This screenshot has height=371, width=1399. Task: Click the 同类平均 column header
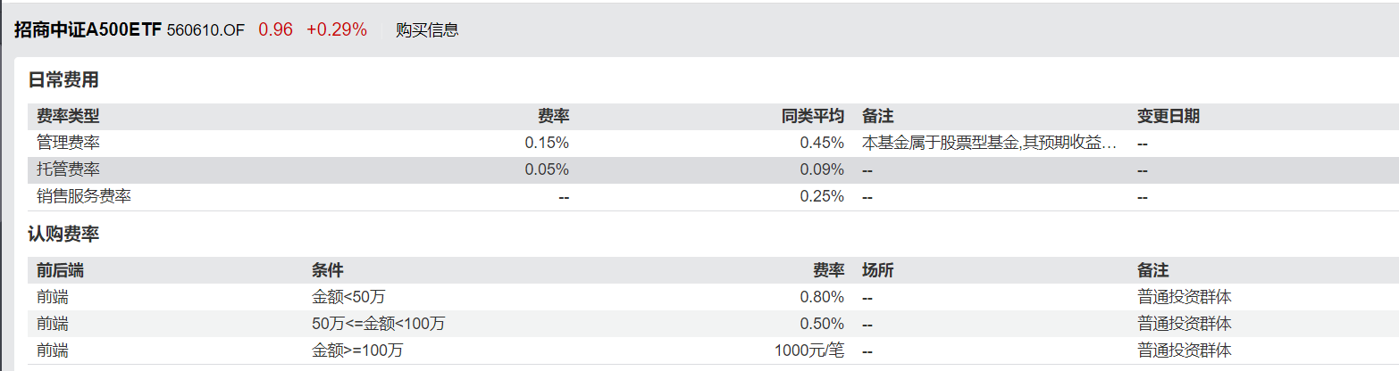[813, 116]
